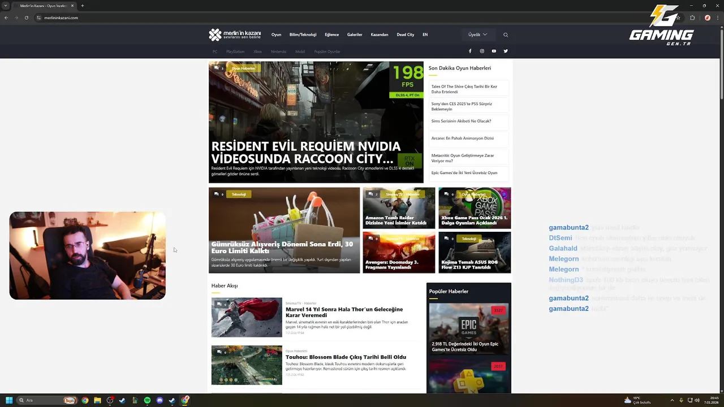
Task: Open League of Legends taskbar icon
Action: click(x=135, y=400)
